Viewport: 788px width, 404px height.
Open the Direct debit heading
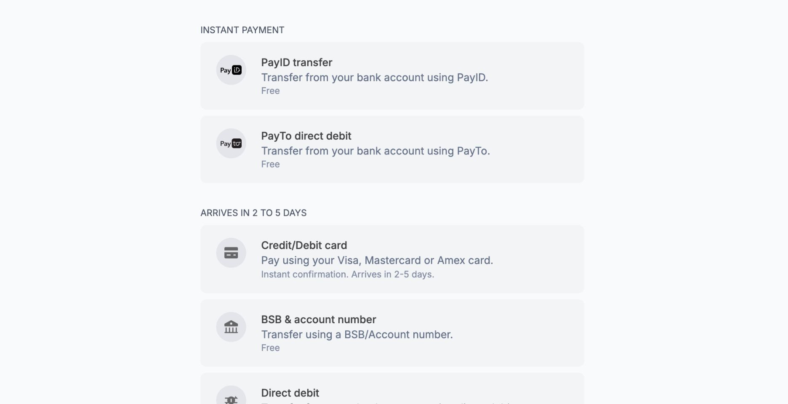(290, 393)
